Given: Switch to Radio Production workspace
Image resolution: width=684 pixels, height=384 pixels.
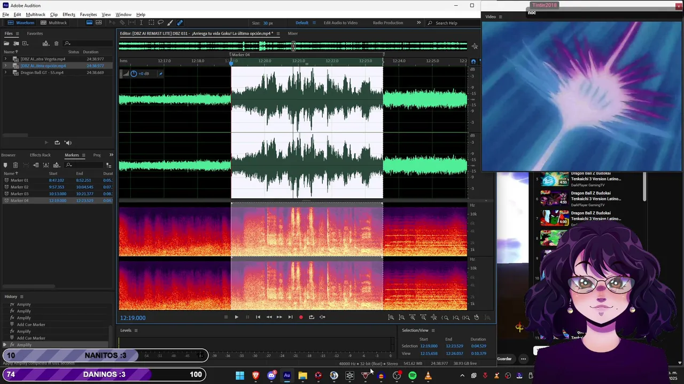Looking at the screenshot, I should point(388,23).
